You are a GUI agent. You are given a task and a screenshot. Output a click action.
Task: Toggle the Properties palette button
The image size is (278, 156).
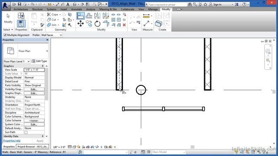click(x=21, y=24)
